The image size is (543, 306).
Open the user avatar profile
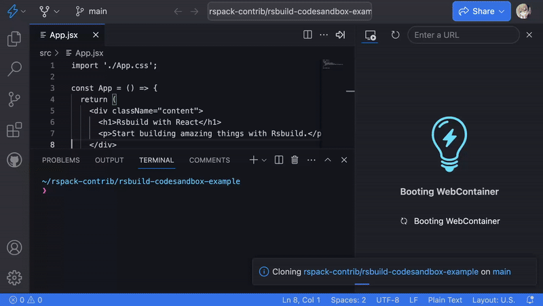(x=523, y=11)
